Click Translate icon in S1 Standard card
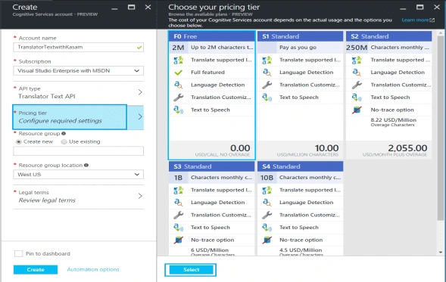The image size is (446, 282). tap(267, 60)
